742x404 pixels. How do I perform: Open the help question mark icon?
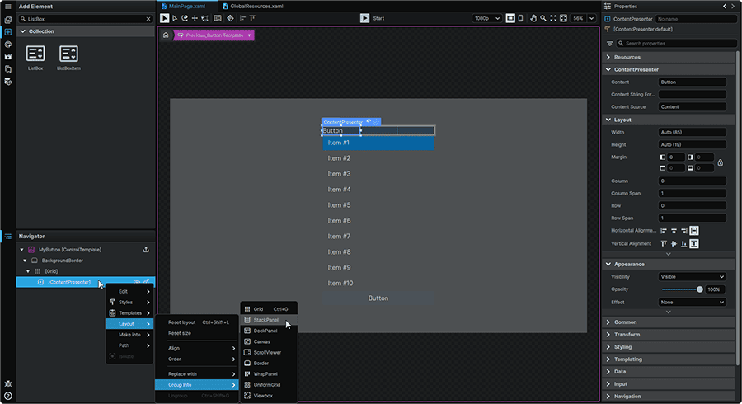[8, 396]
